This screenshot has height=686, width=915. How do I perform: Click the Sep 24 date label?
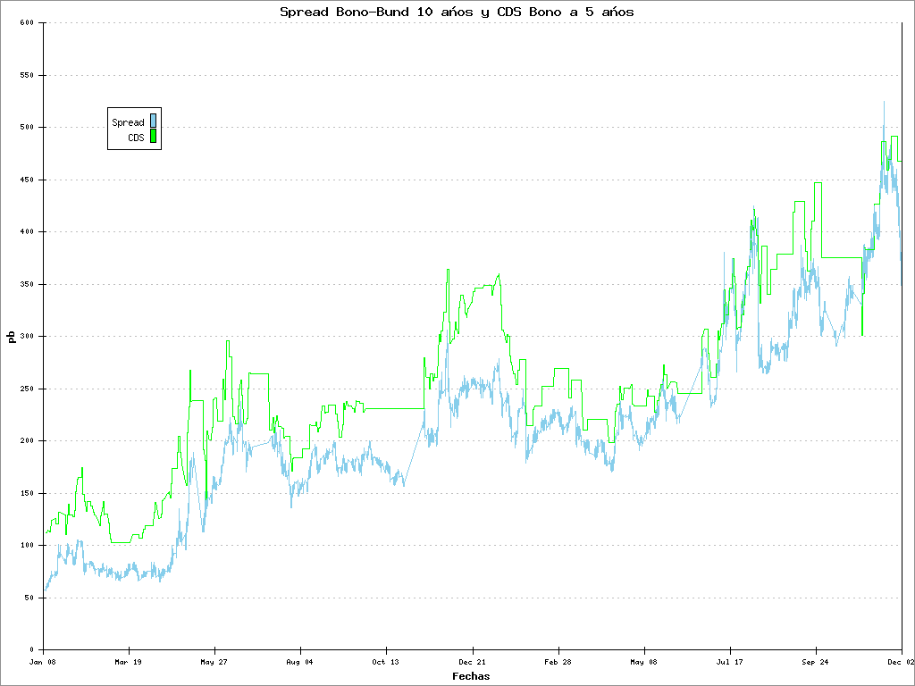[815, 663]
